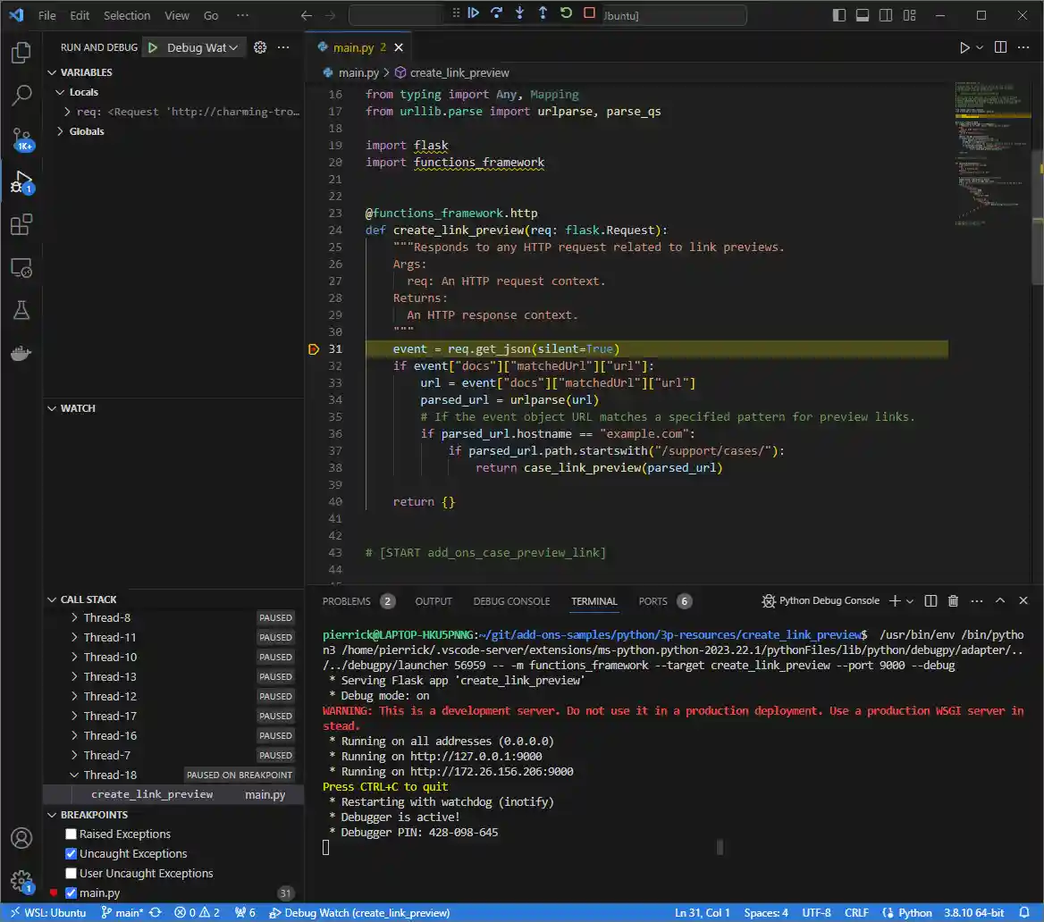
Task: Click WSL: Ubuntu remote indicator
Action: pyautogui.click(x=46, y=912)
